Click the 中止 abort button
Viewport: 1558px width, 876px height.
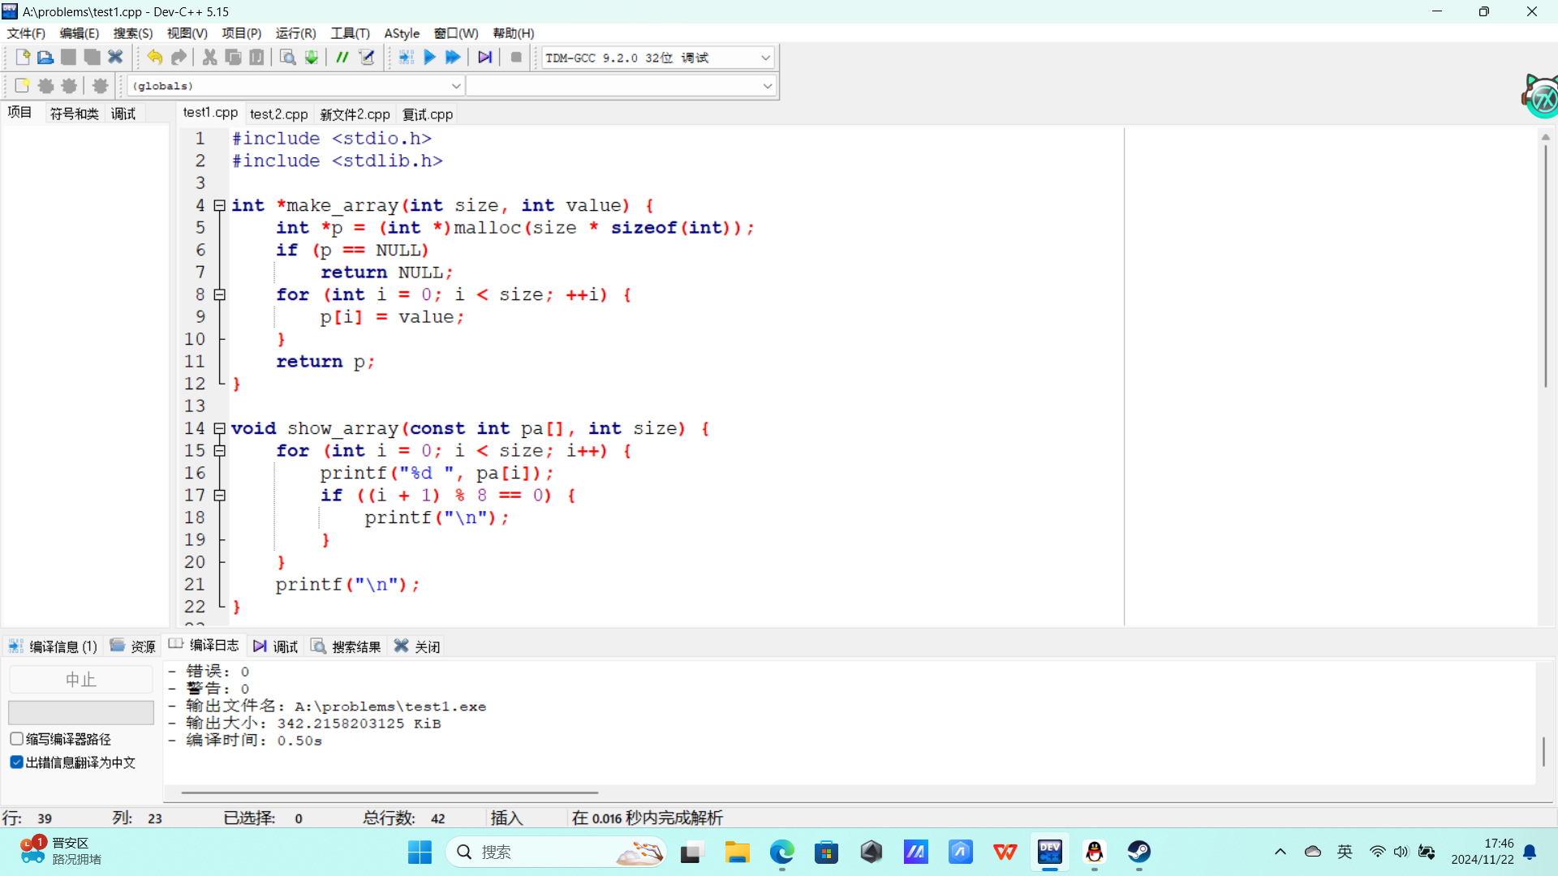pyautogui.click(x=80, y=680)
